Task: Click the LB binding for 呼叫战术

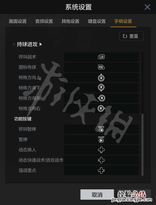Action: tap(101, 57)
